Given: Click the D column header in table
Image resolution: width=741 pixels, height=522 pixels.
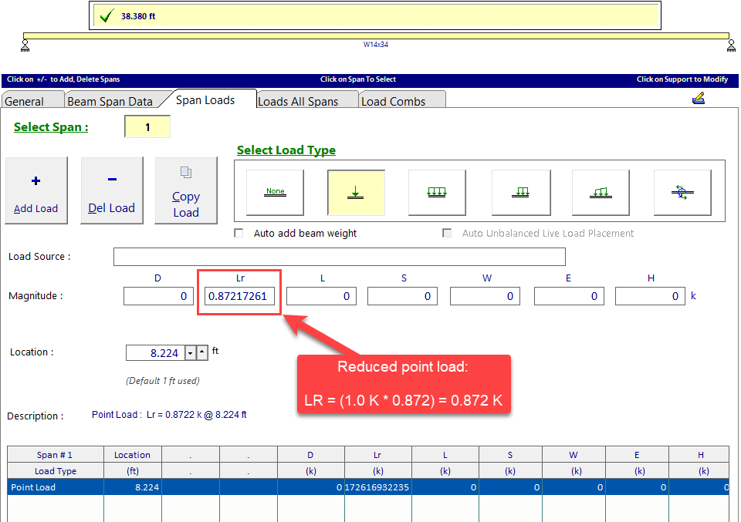Looking at the screenshot, I should pos(311,454).
